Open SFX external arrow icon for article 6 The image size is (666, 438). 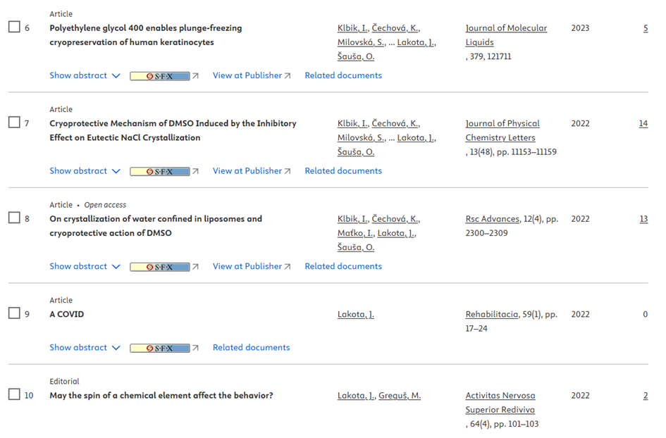coord(196,76)
